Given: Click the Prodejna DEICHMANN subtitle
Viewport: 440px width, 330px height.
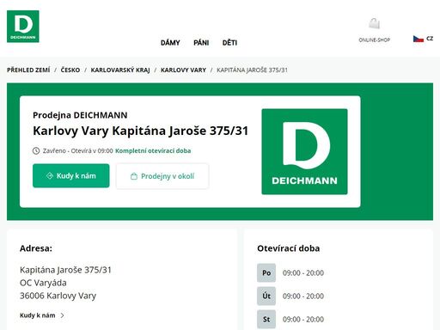Looking at the screenshot, I should pos(80,115).
